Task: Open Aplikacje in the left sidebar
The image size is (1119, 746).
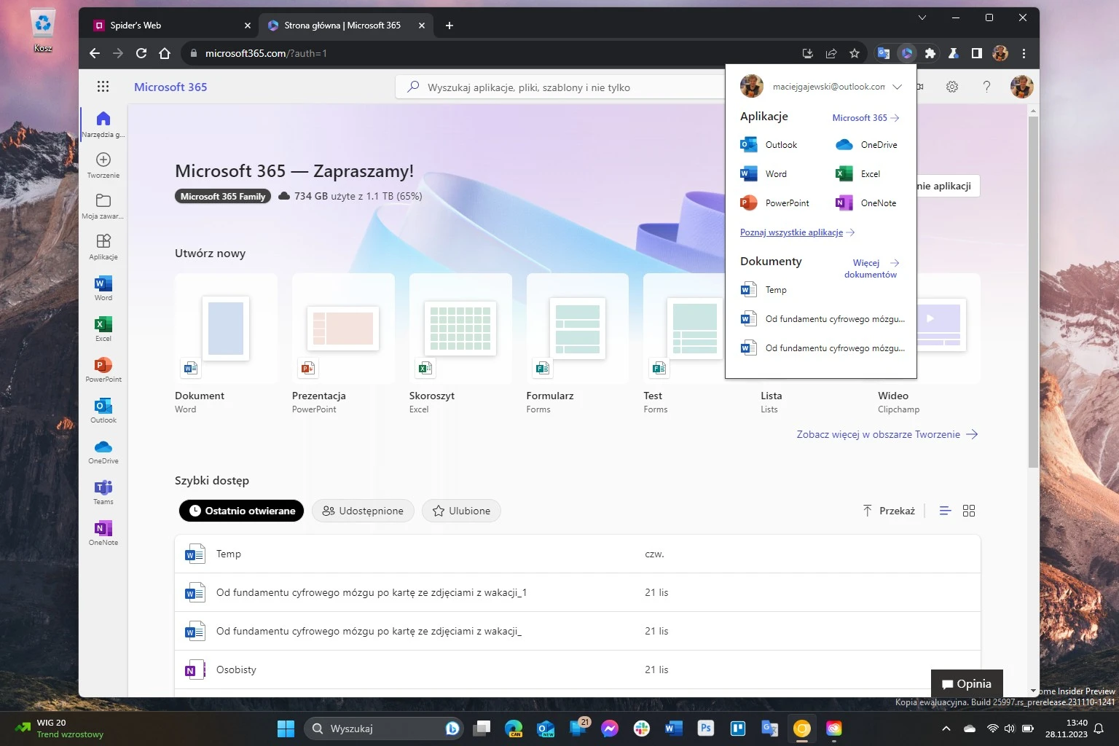Action: tap(103, 246)
